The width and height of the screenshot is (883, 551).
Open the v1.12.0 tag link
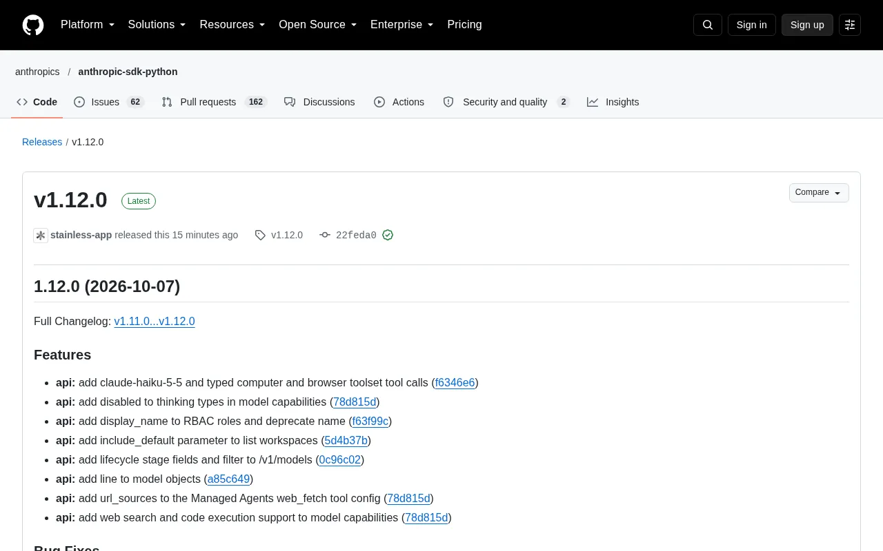pyautogui.click(x=287, y=235)
